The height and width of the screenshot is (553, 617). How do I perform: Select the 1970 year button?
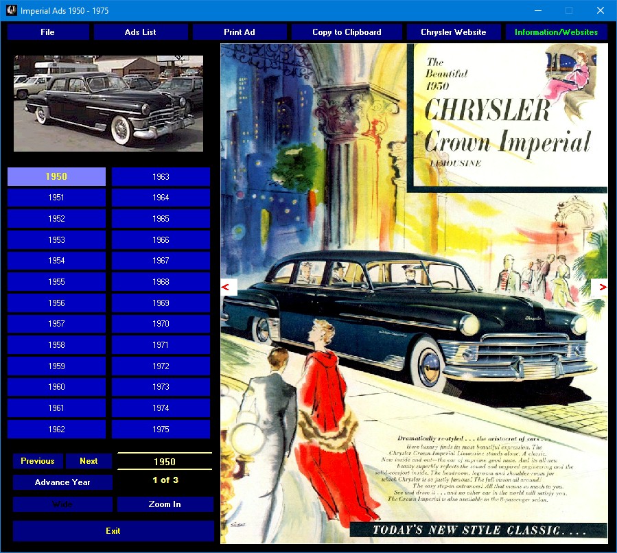tap(161, 324)
